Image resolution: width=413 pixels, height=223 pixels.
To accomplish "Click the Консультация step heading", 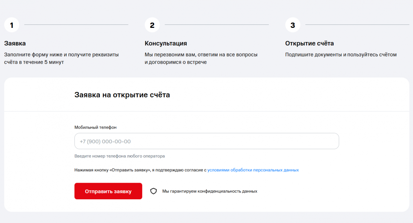I will click(x=166, y=43).
